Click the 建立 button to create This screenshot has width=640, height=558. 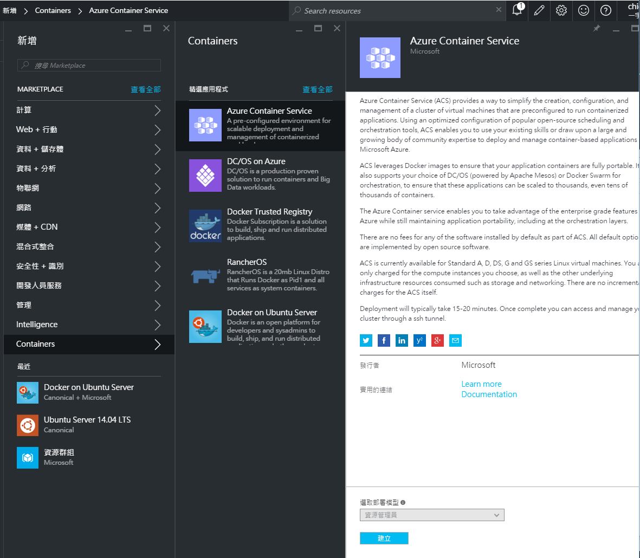[x=384, y=538]
